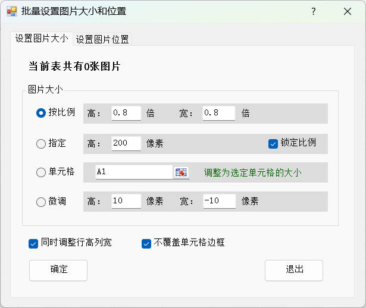Image resolution: width=366 pixels, height=308 pixels.
Task: Toggle 同时调整行高列宽 checkbox
Action: click(x=33, y=243)
